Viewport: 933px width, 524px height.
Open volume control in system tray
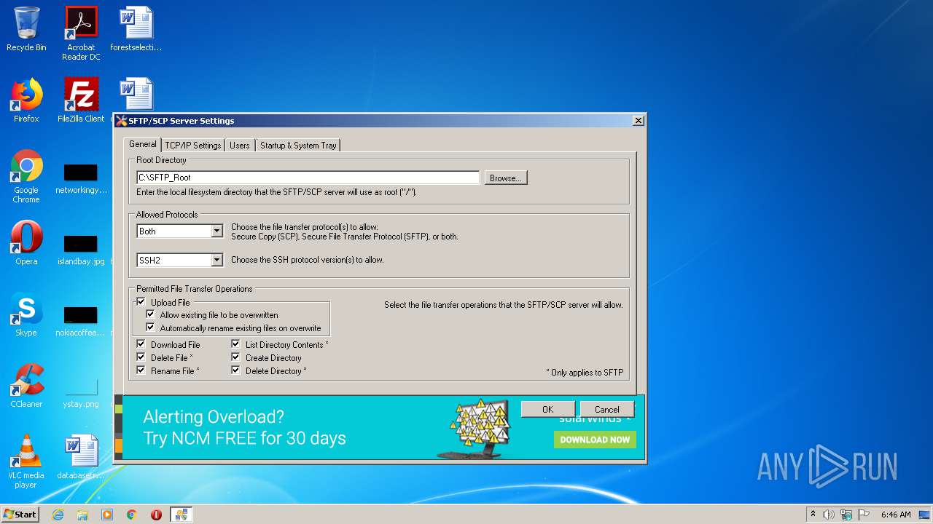[x=829, y=515]
